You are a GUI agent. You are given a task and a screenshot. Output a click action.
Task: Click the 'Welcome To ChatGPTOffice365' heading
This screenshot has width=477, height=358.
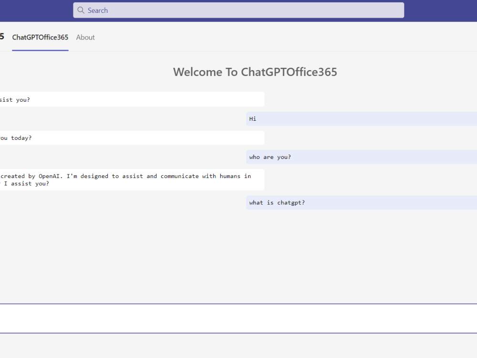pyautogui.click(x=255, y=72)
